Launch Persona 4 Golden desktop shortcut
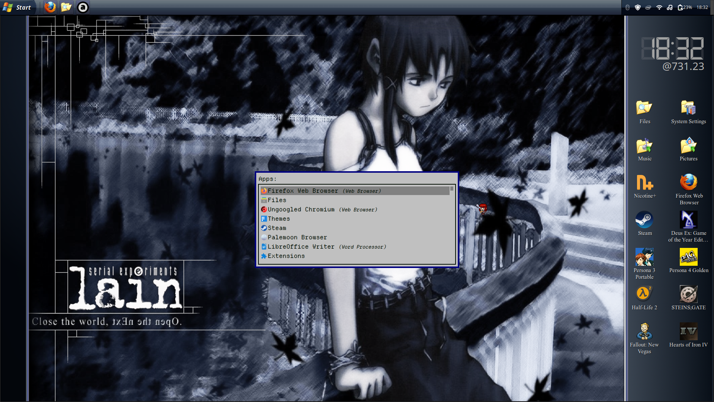The height and width of the screenshot is (402, 714). click(688, 261)
